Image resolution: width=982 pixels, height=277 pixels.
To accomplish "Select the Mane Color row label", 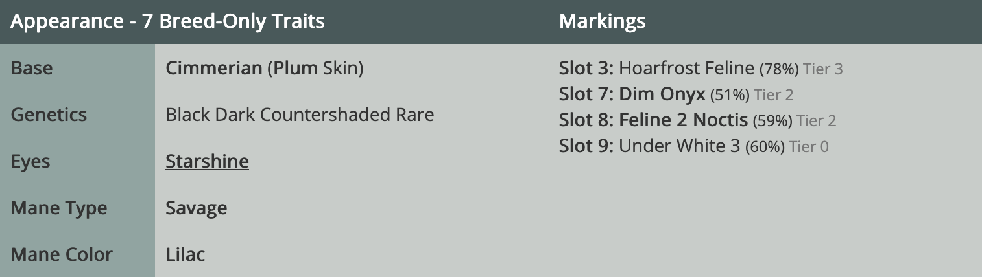I will coord(62,254).
